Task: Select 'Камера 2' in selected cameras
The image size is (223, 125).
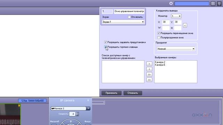Action: coord(160,62)
